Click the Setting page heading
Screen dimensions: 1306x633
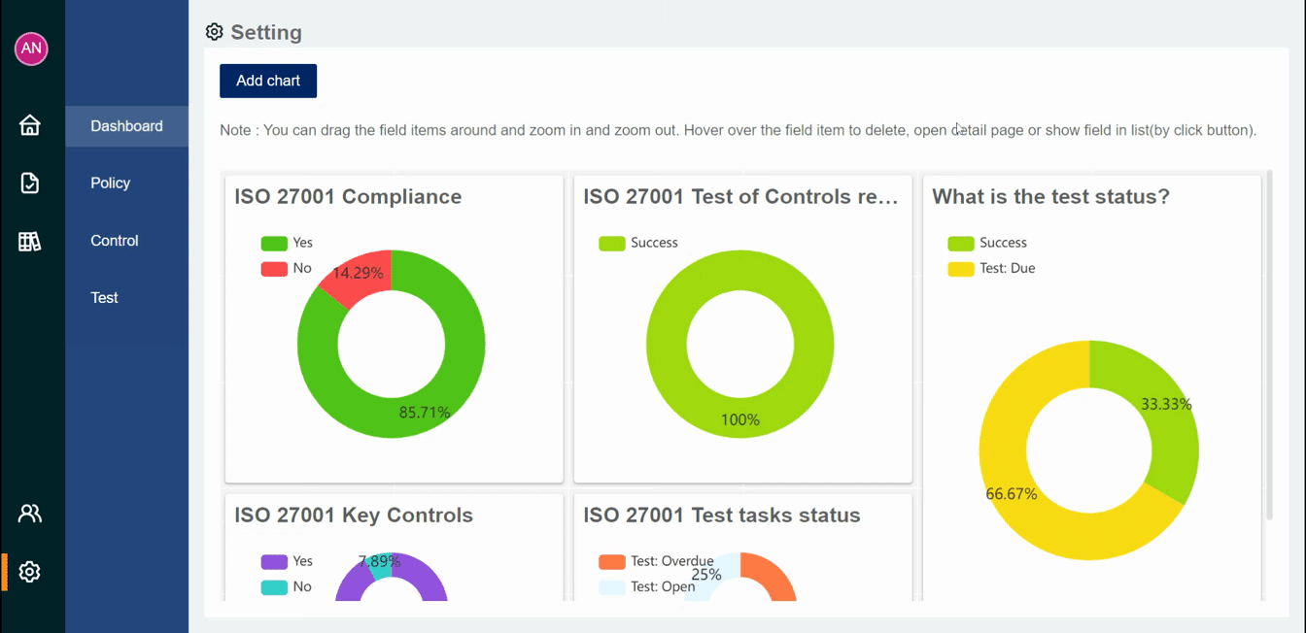click(x=266, y=32)
